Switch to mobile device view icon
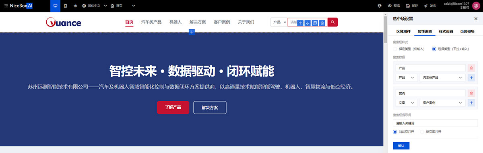Viewport: 483px width, 153px height. (65, 6)
